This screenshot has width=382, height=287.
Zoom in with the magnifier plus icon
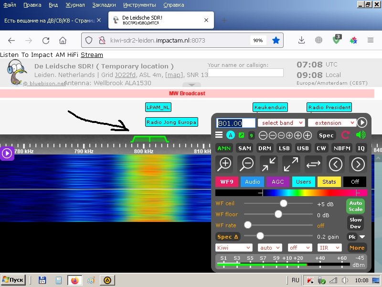point(224,164)
